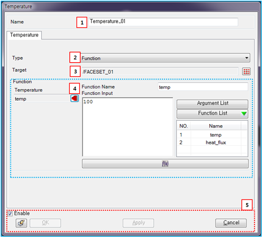Click the Cancel button
The height and width of the screenshot is (237, 262).
click(x=231, y=223)
